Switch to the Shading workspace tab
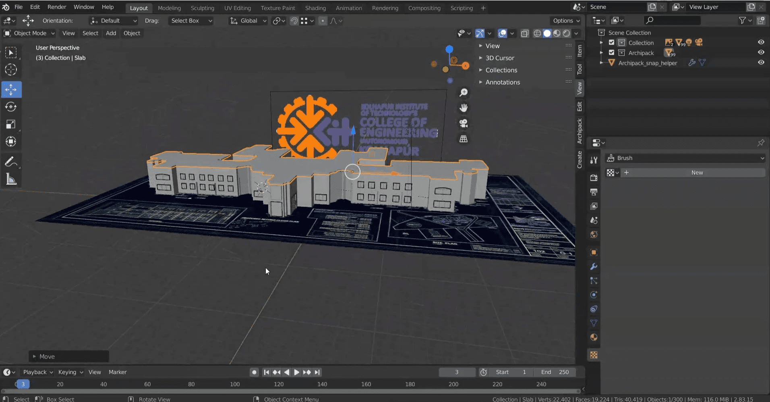The image size is (770, 402). [x=315, y=8]
